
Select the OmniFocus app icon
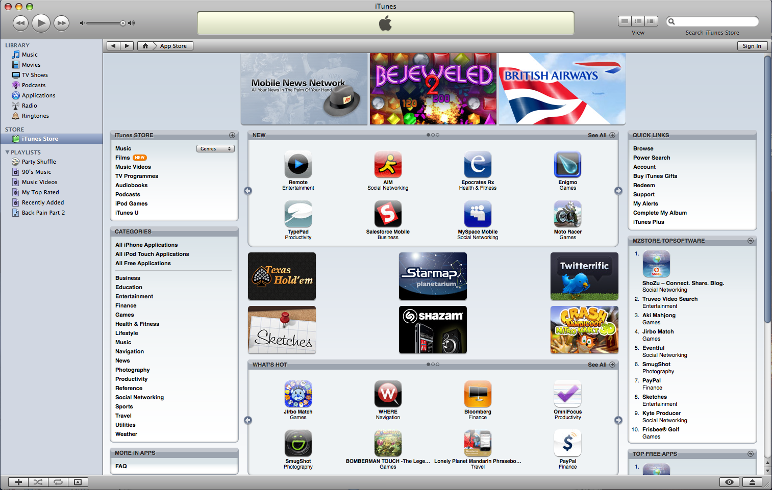(567, 394)
